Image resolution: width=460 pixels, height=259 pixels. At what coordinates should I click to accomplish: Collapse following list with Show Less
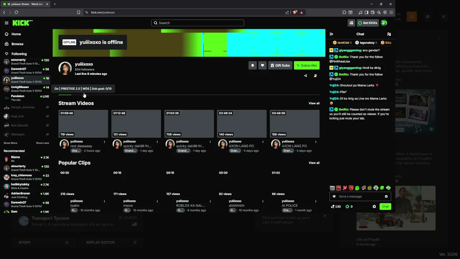click(x=42, y=143)
